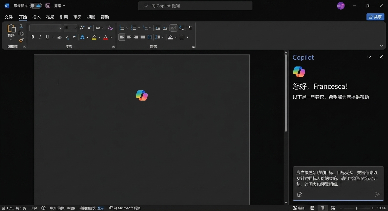Justify the paragraph text
The image size is (388, 211).
pyautogui.click(x=142, y=37)
